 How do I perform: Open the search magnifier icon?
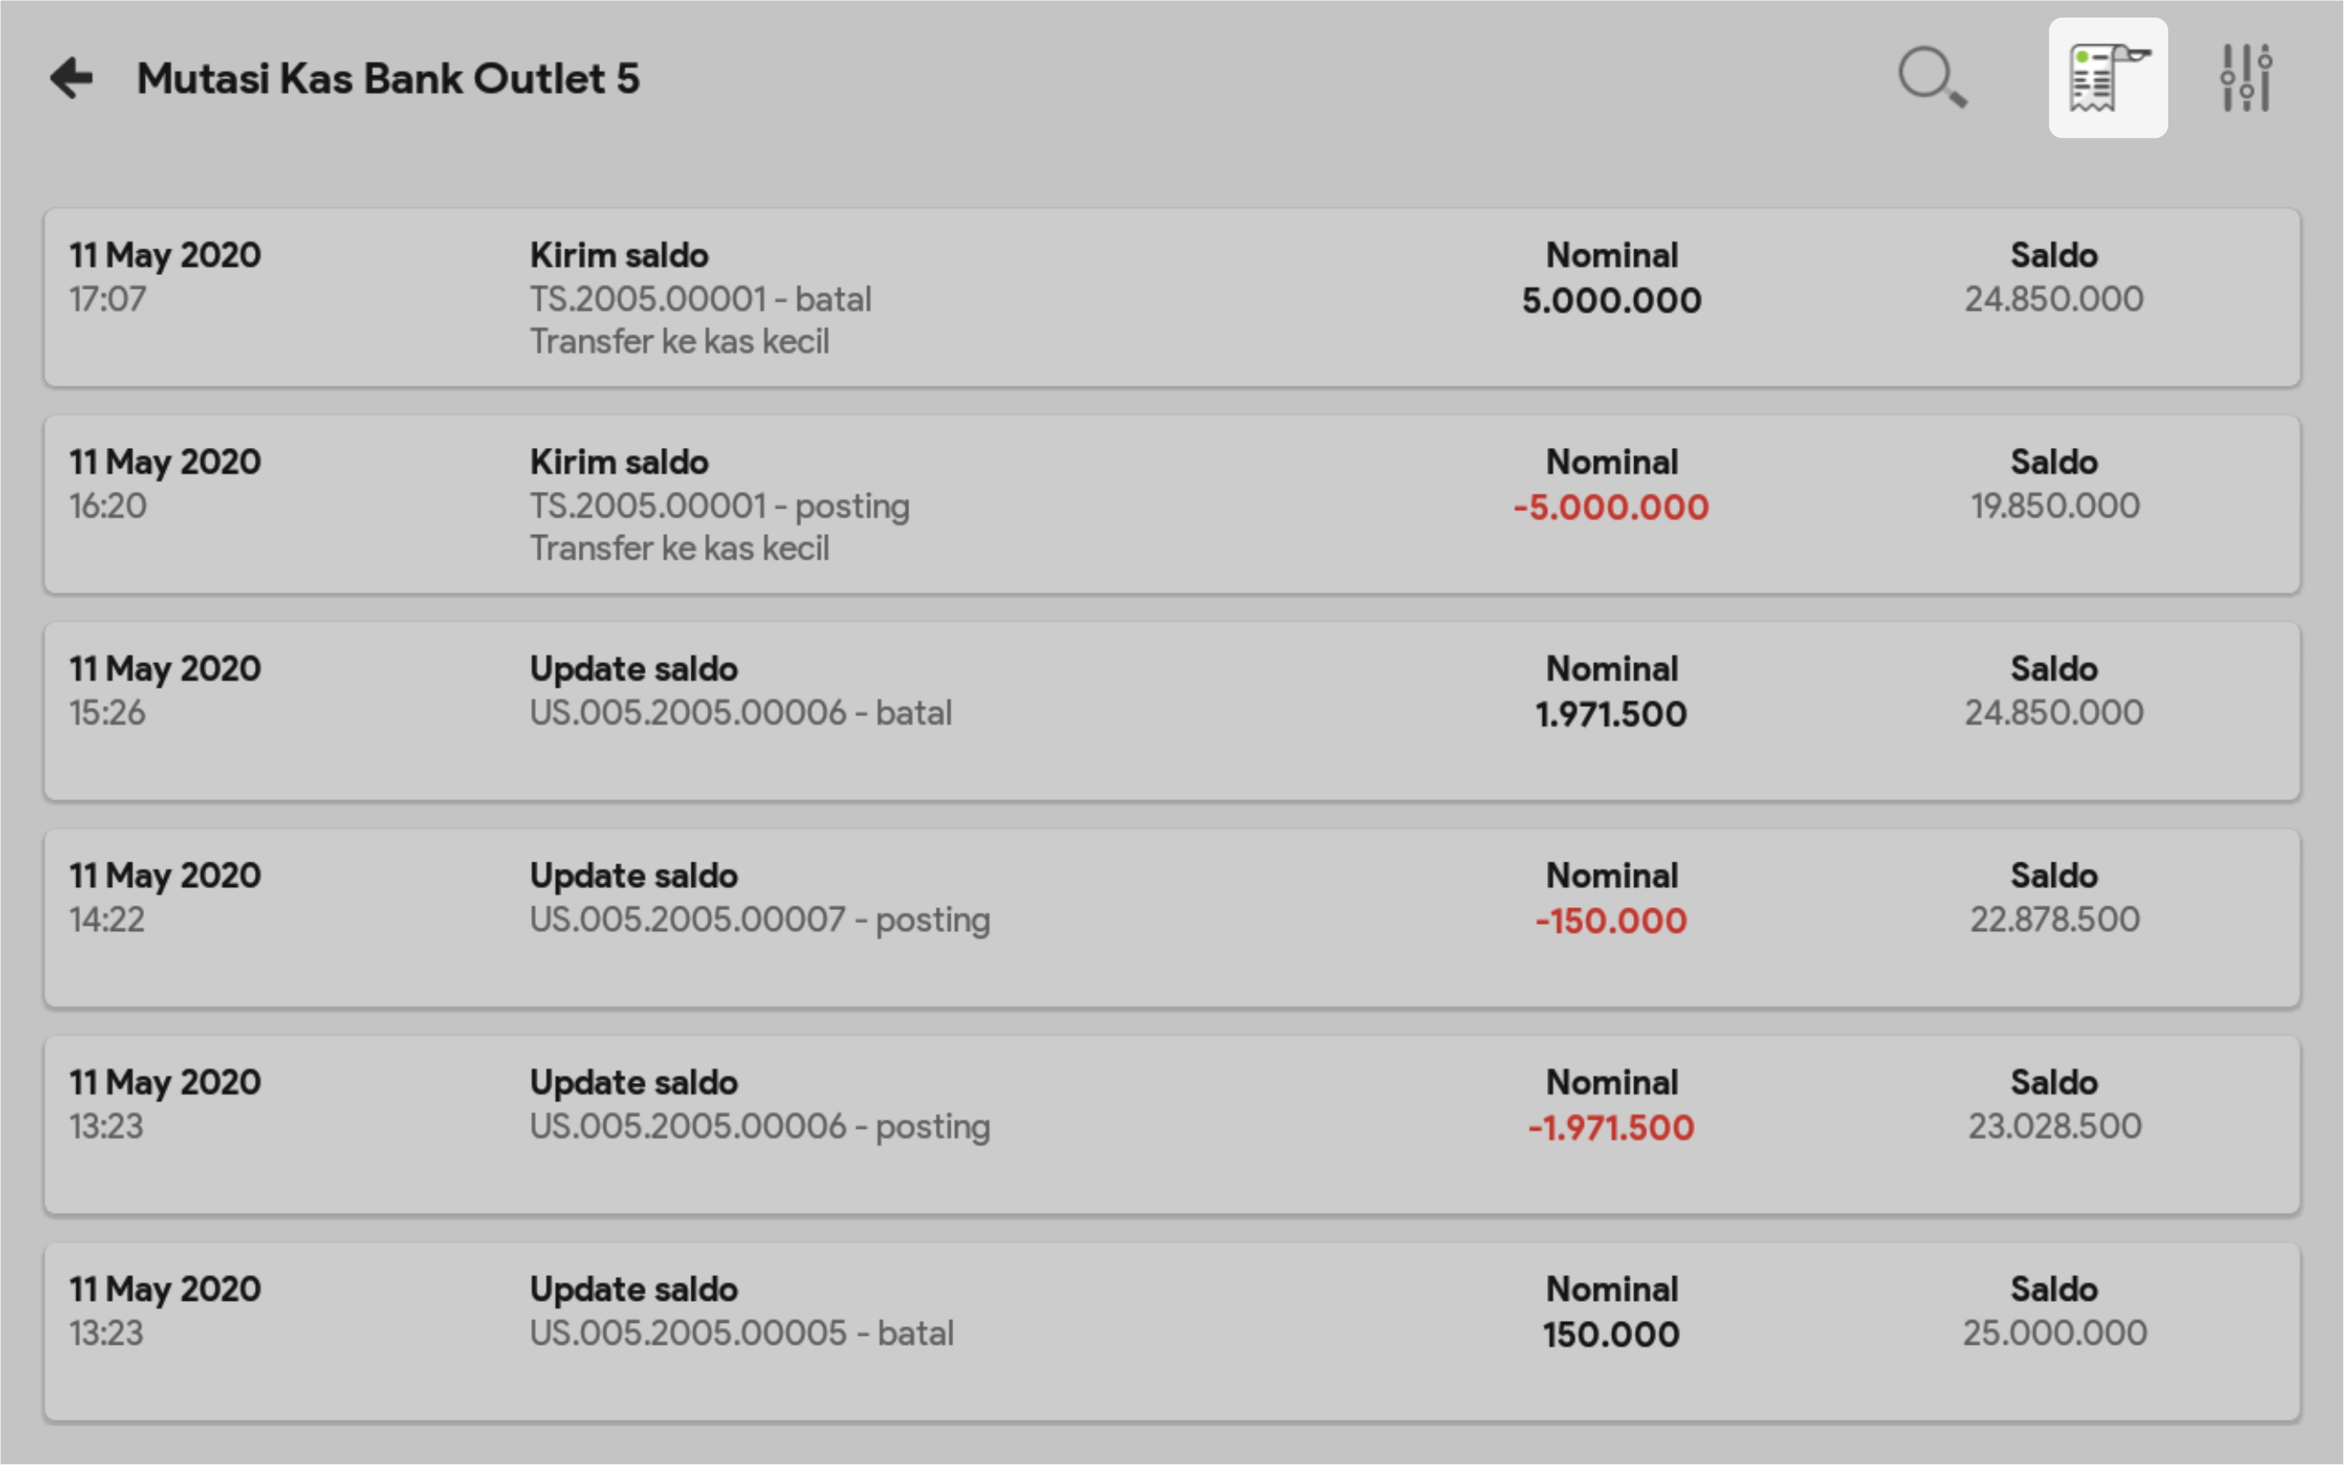1932,77
